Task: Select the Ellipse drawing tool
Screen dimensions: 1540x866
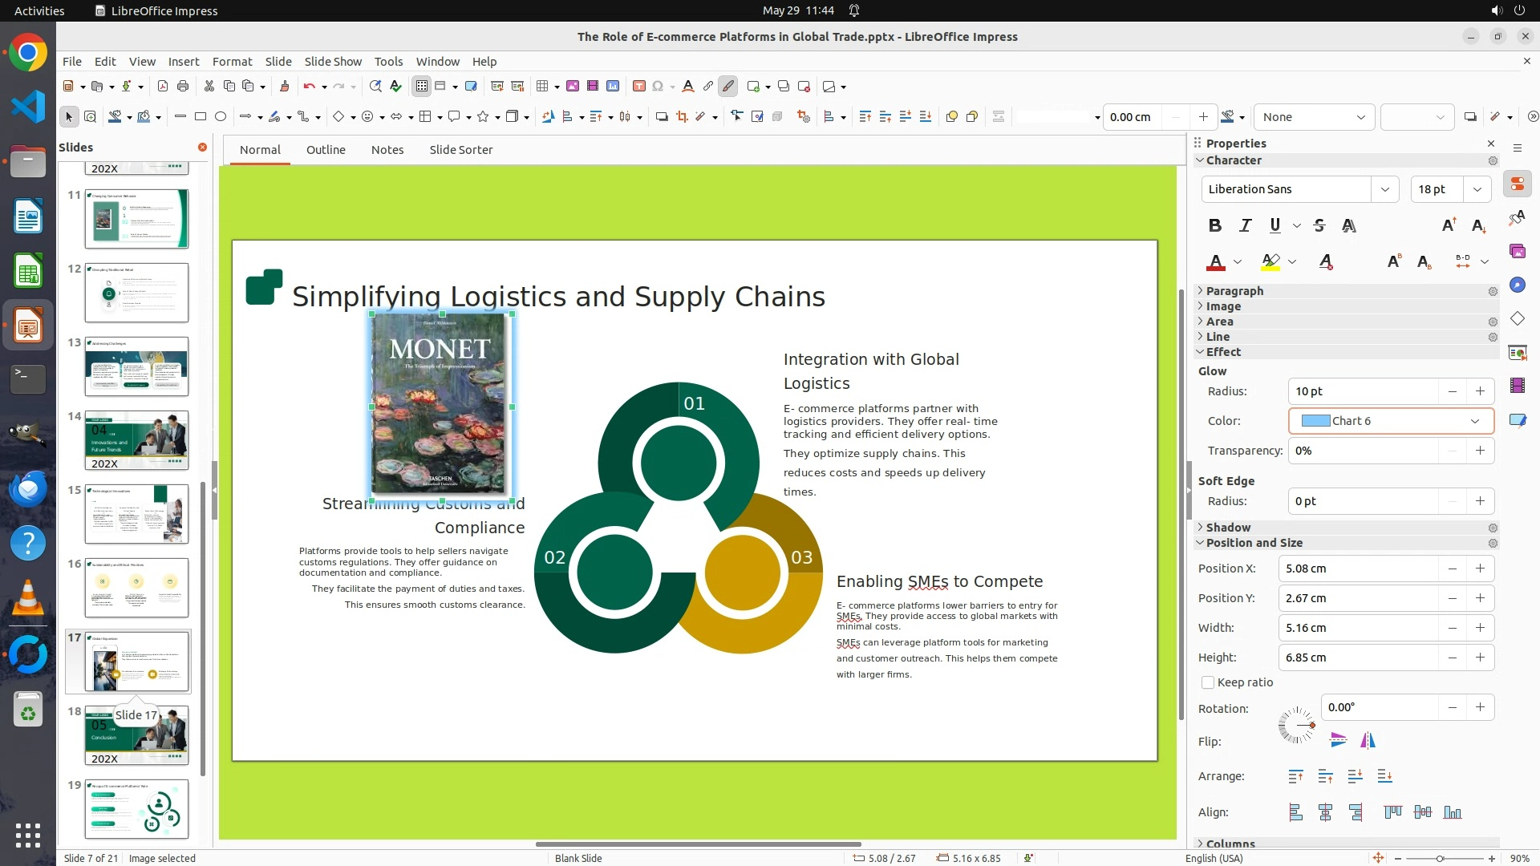Action: pos(221,117)
